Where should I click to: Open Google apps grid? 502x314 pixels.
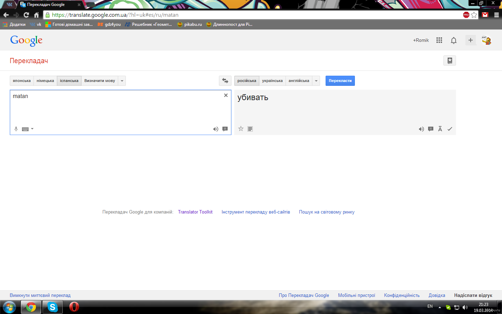pyautogui.click(x=439, y=40)
